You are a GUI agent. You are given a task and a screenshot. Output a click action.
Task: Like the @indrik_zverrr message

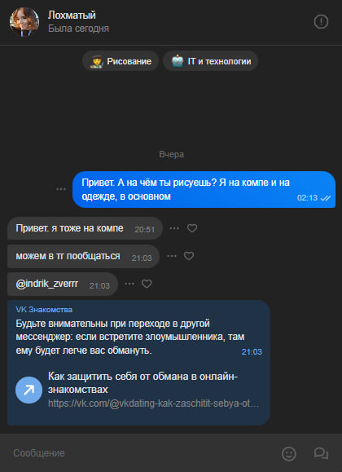click(147, 284)
